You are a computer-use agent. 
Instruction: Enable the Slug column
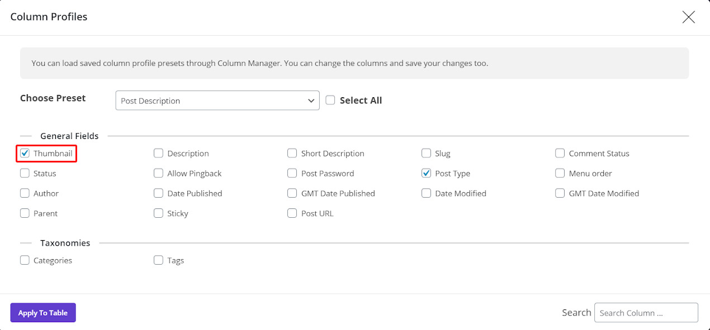pos(426,153)
